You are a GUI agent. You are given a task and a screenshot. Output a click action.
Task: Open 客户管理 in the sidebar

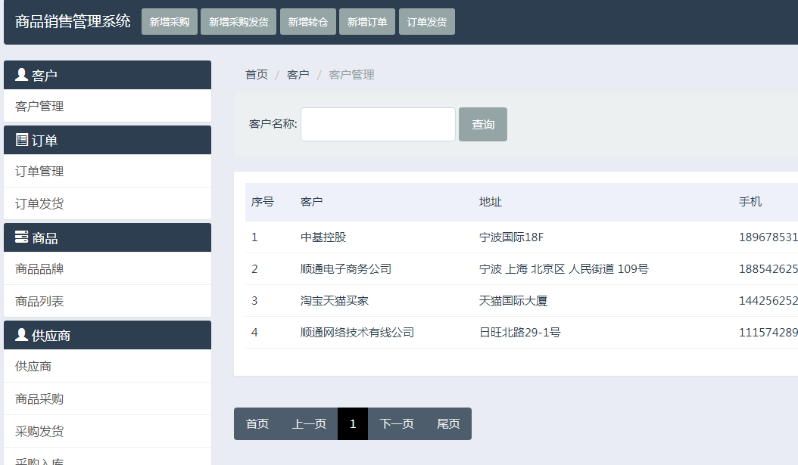pos(39,107)
